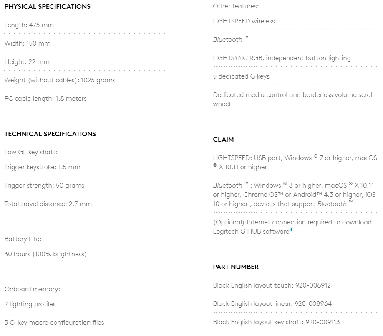
Task: Click the 5 dedicated G keys line
Action: [241, 76]
